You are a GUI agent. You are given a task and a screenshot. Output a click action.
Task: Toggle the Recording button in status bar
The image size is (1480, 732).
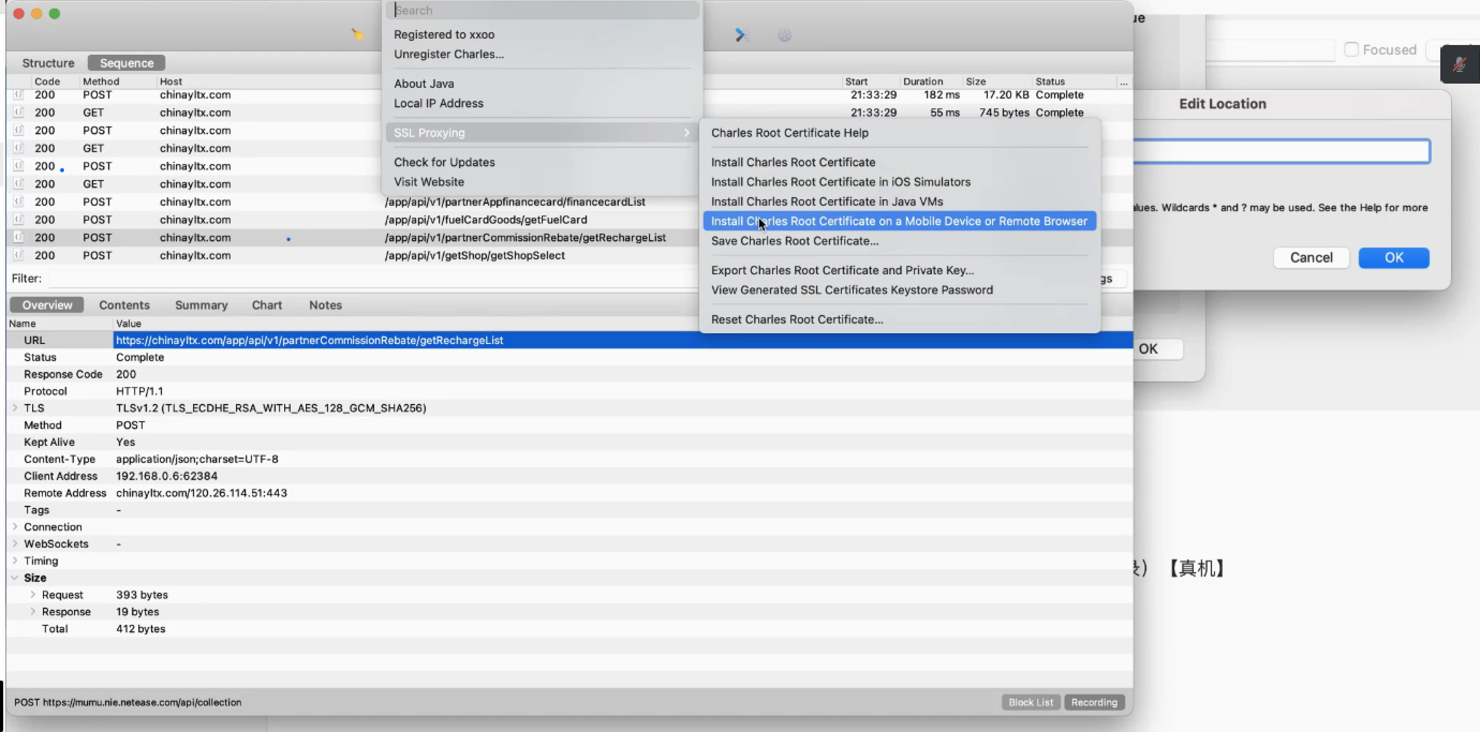pos(1094,702)
